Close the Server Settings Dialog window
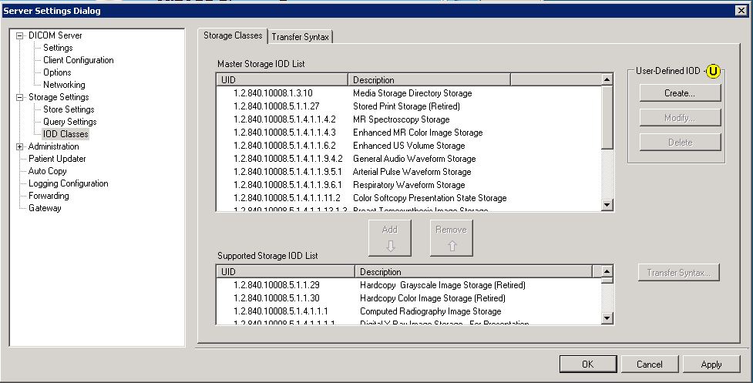753x383 pixels. [742, 10]
